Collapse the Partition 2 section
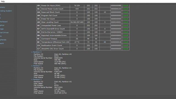The height and width of the screenshot is (99, 176). click(32, 79)
